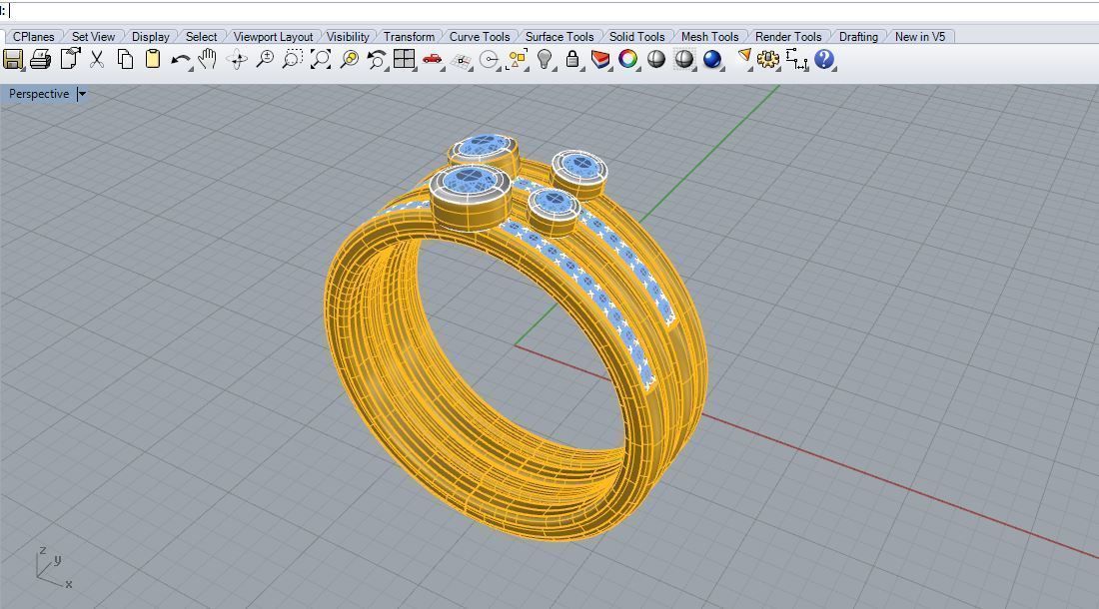Screen dimensions: 1099x609
Task: Click the hatched-background sphere shade icon
Action: point(684,60)
